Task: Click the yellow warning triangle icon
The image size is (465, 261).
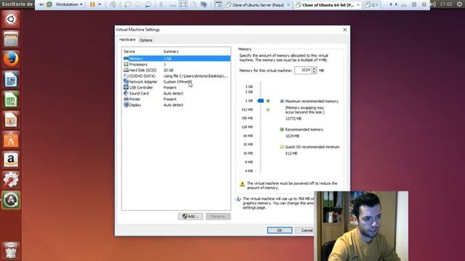Action: click(242, 184)
